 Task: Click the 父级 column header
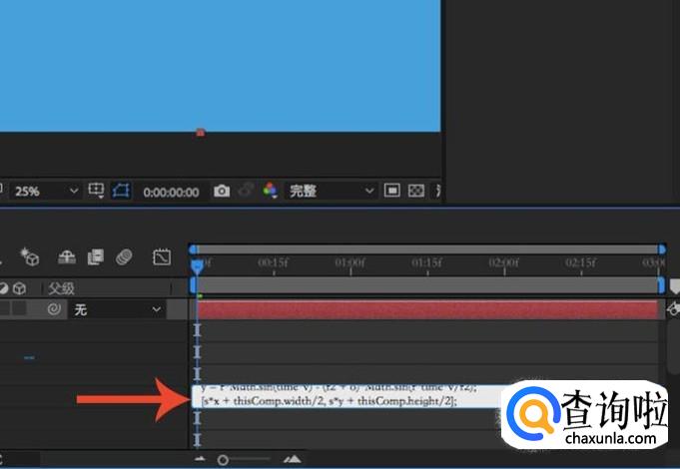tap(61, 288)
